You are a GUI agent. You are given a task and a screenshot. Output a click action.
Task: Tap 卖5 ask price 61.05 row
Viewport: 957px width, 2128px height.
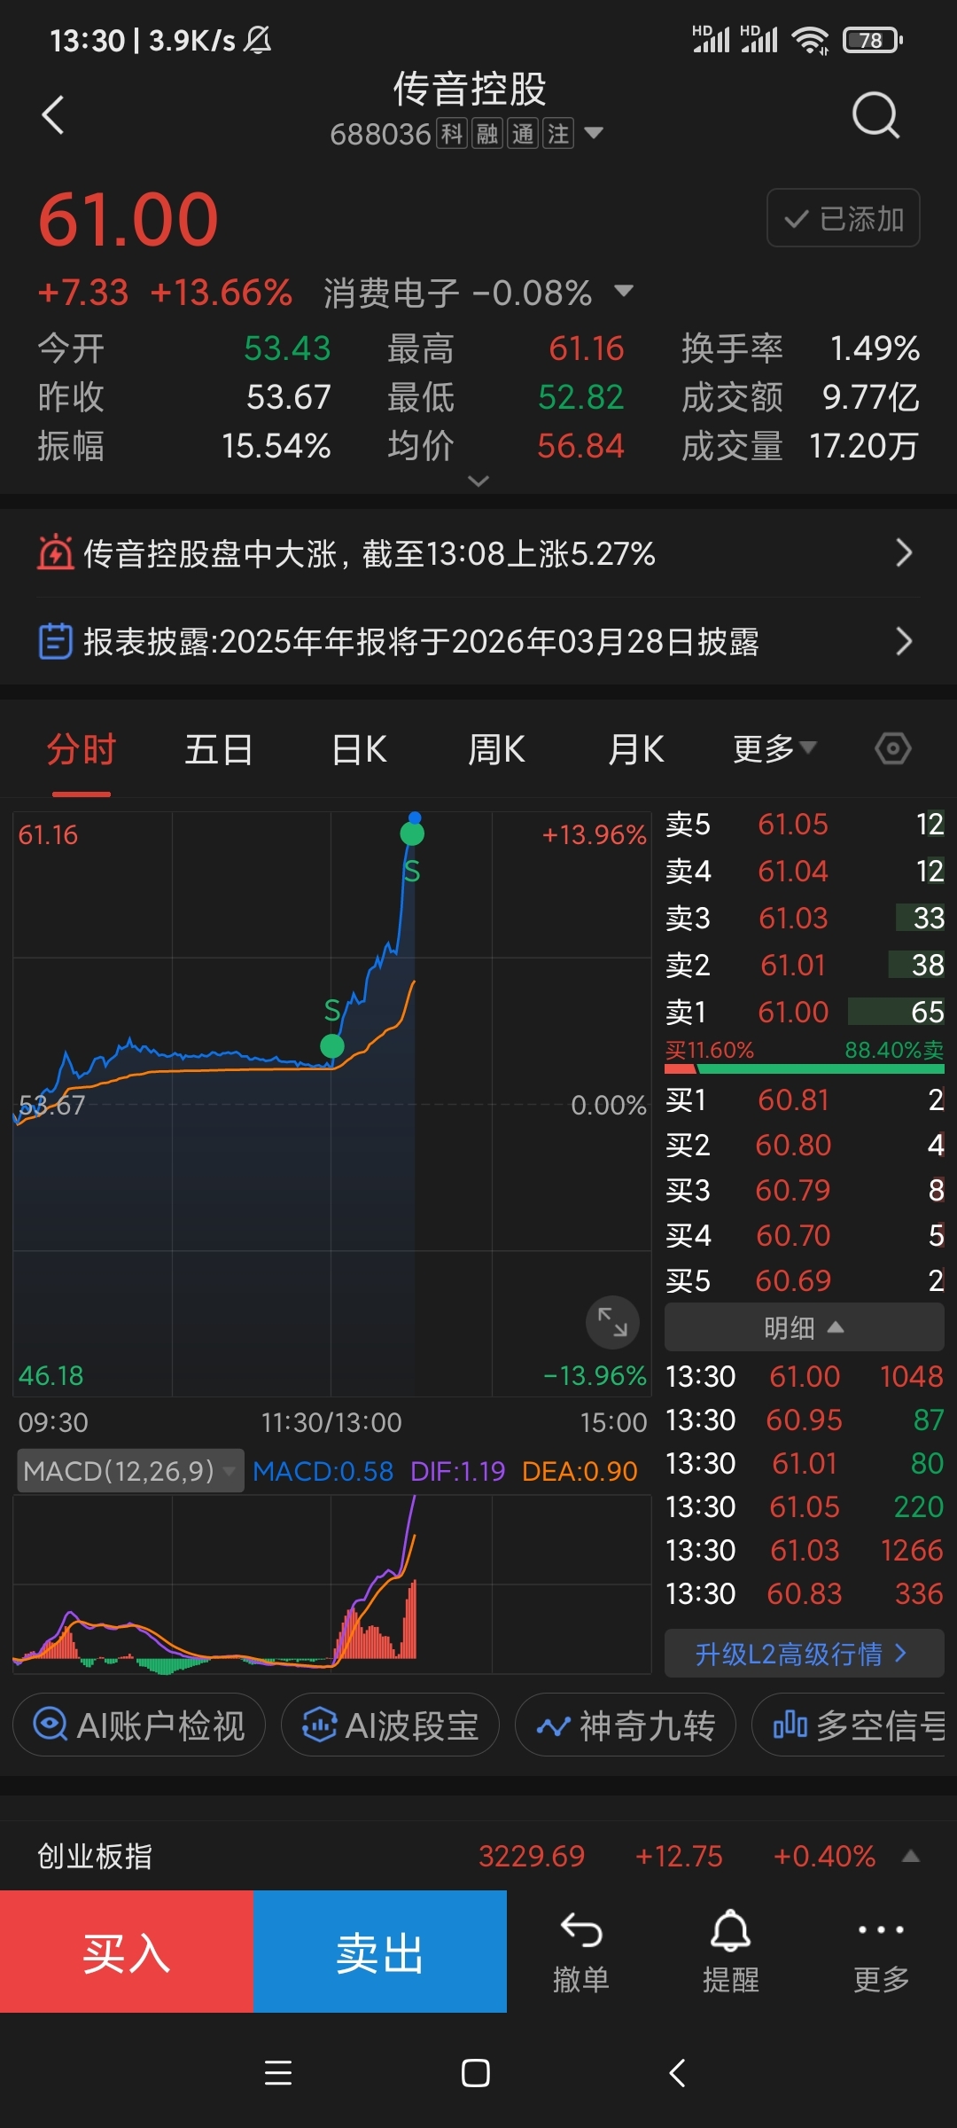(x=805, y=825)
